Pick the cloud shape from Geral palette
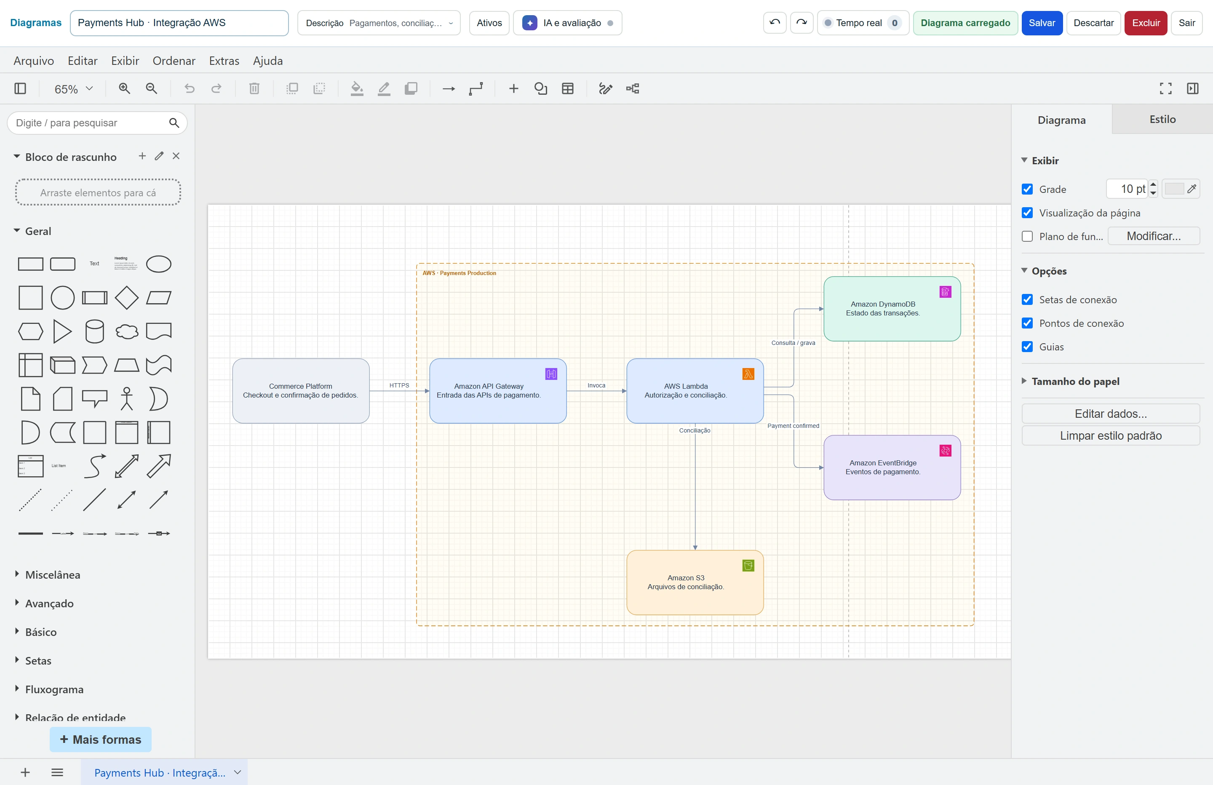Image resolution: width=1213 pixels, height=785 pixels. pyautogui.click(x=127, y=331)
